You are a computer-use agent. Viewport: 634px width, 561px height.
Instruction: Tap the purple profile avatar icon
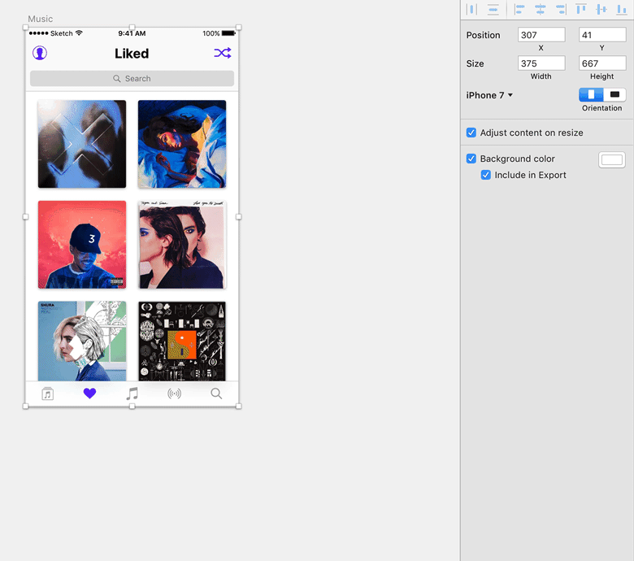(40, 53)
